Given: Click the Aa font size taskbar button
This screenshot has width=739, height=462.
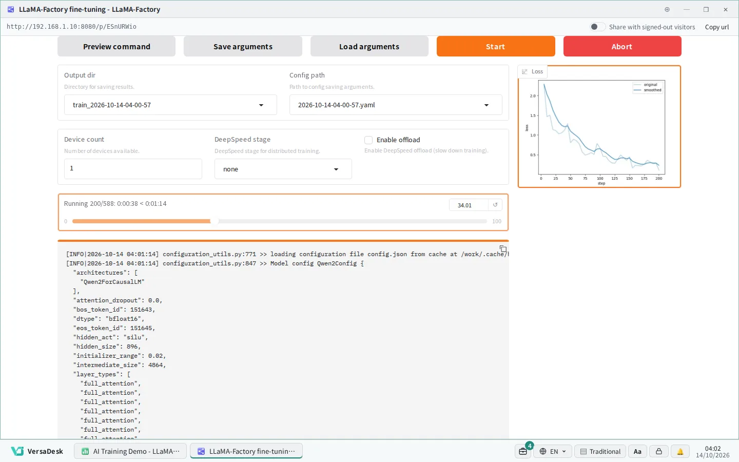Looking at the screenshot, I should [637, 451].
